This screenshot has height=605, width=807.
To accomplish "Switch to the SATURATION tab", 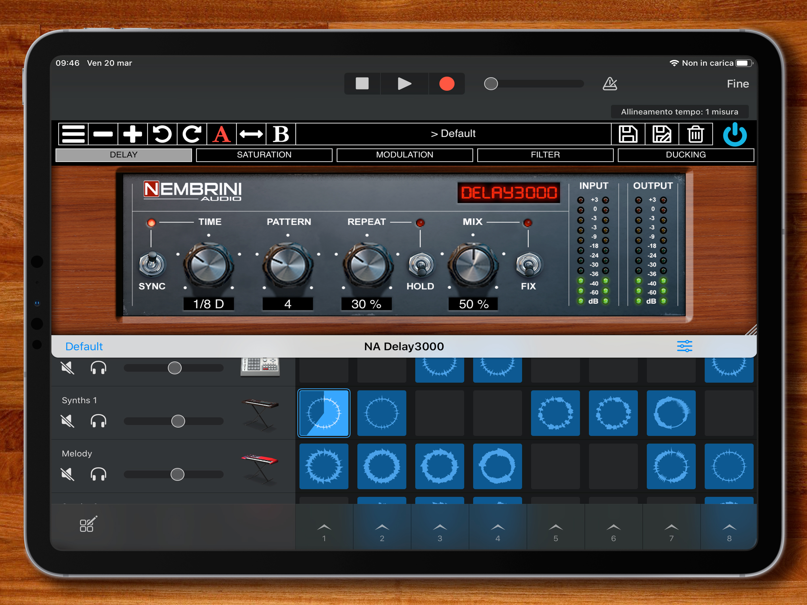I will [264, 155].
